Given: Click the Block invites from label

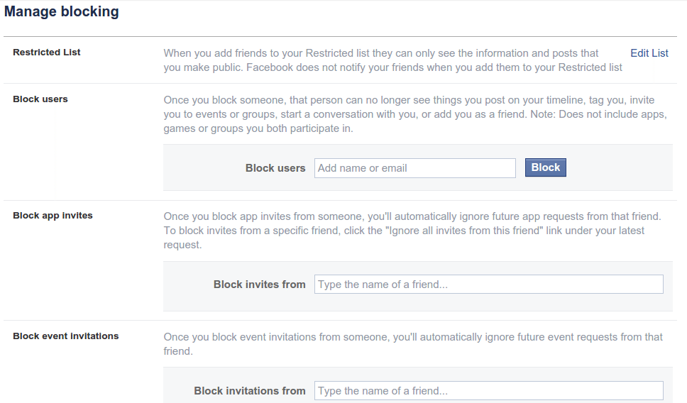Looking at the screenshot, I should tap(259, 285).
